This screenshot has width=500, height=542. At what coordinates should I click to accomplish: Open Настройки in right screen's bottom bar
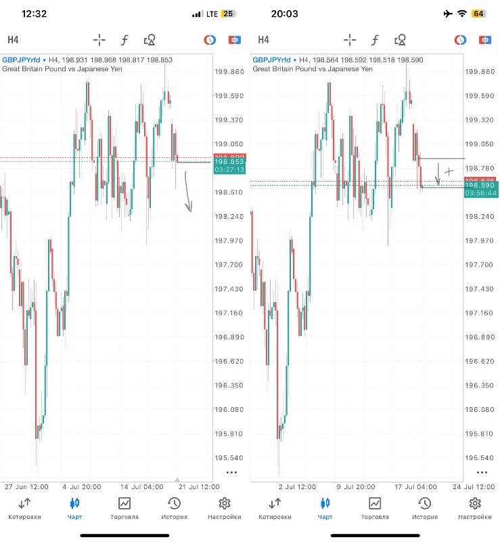coord(475,508)
